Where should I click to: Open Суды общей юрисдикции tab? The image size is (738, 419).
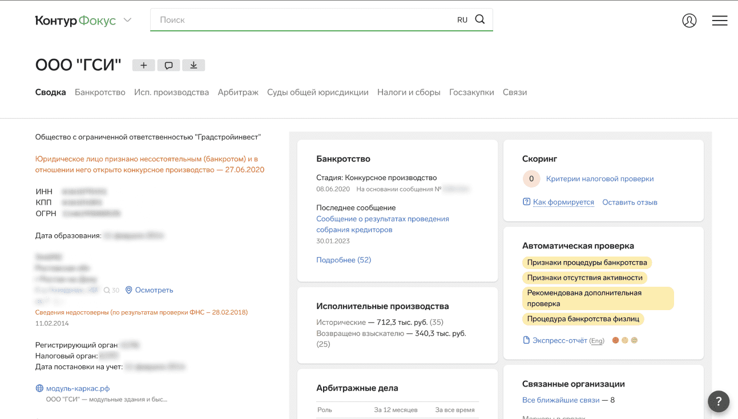tap(318, 92)
